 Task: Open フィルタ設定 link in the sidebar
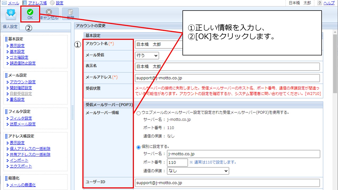21,118
